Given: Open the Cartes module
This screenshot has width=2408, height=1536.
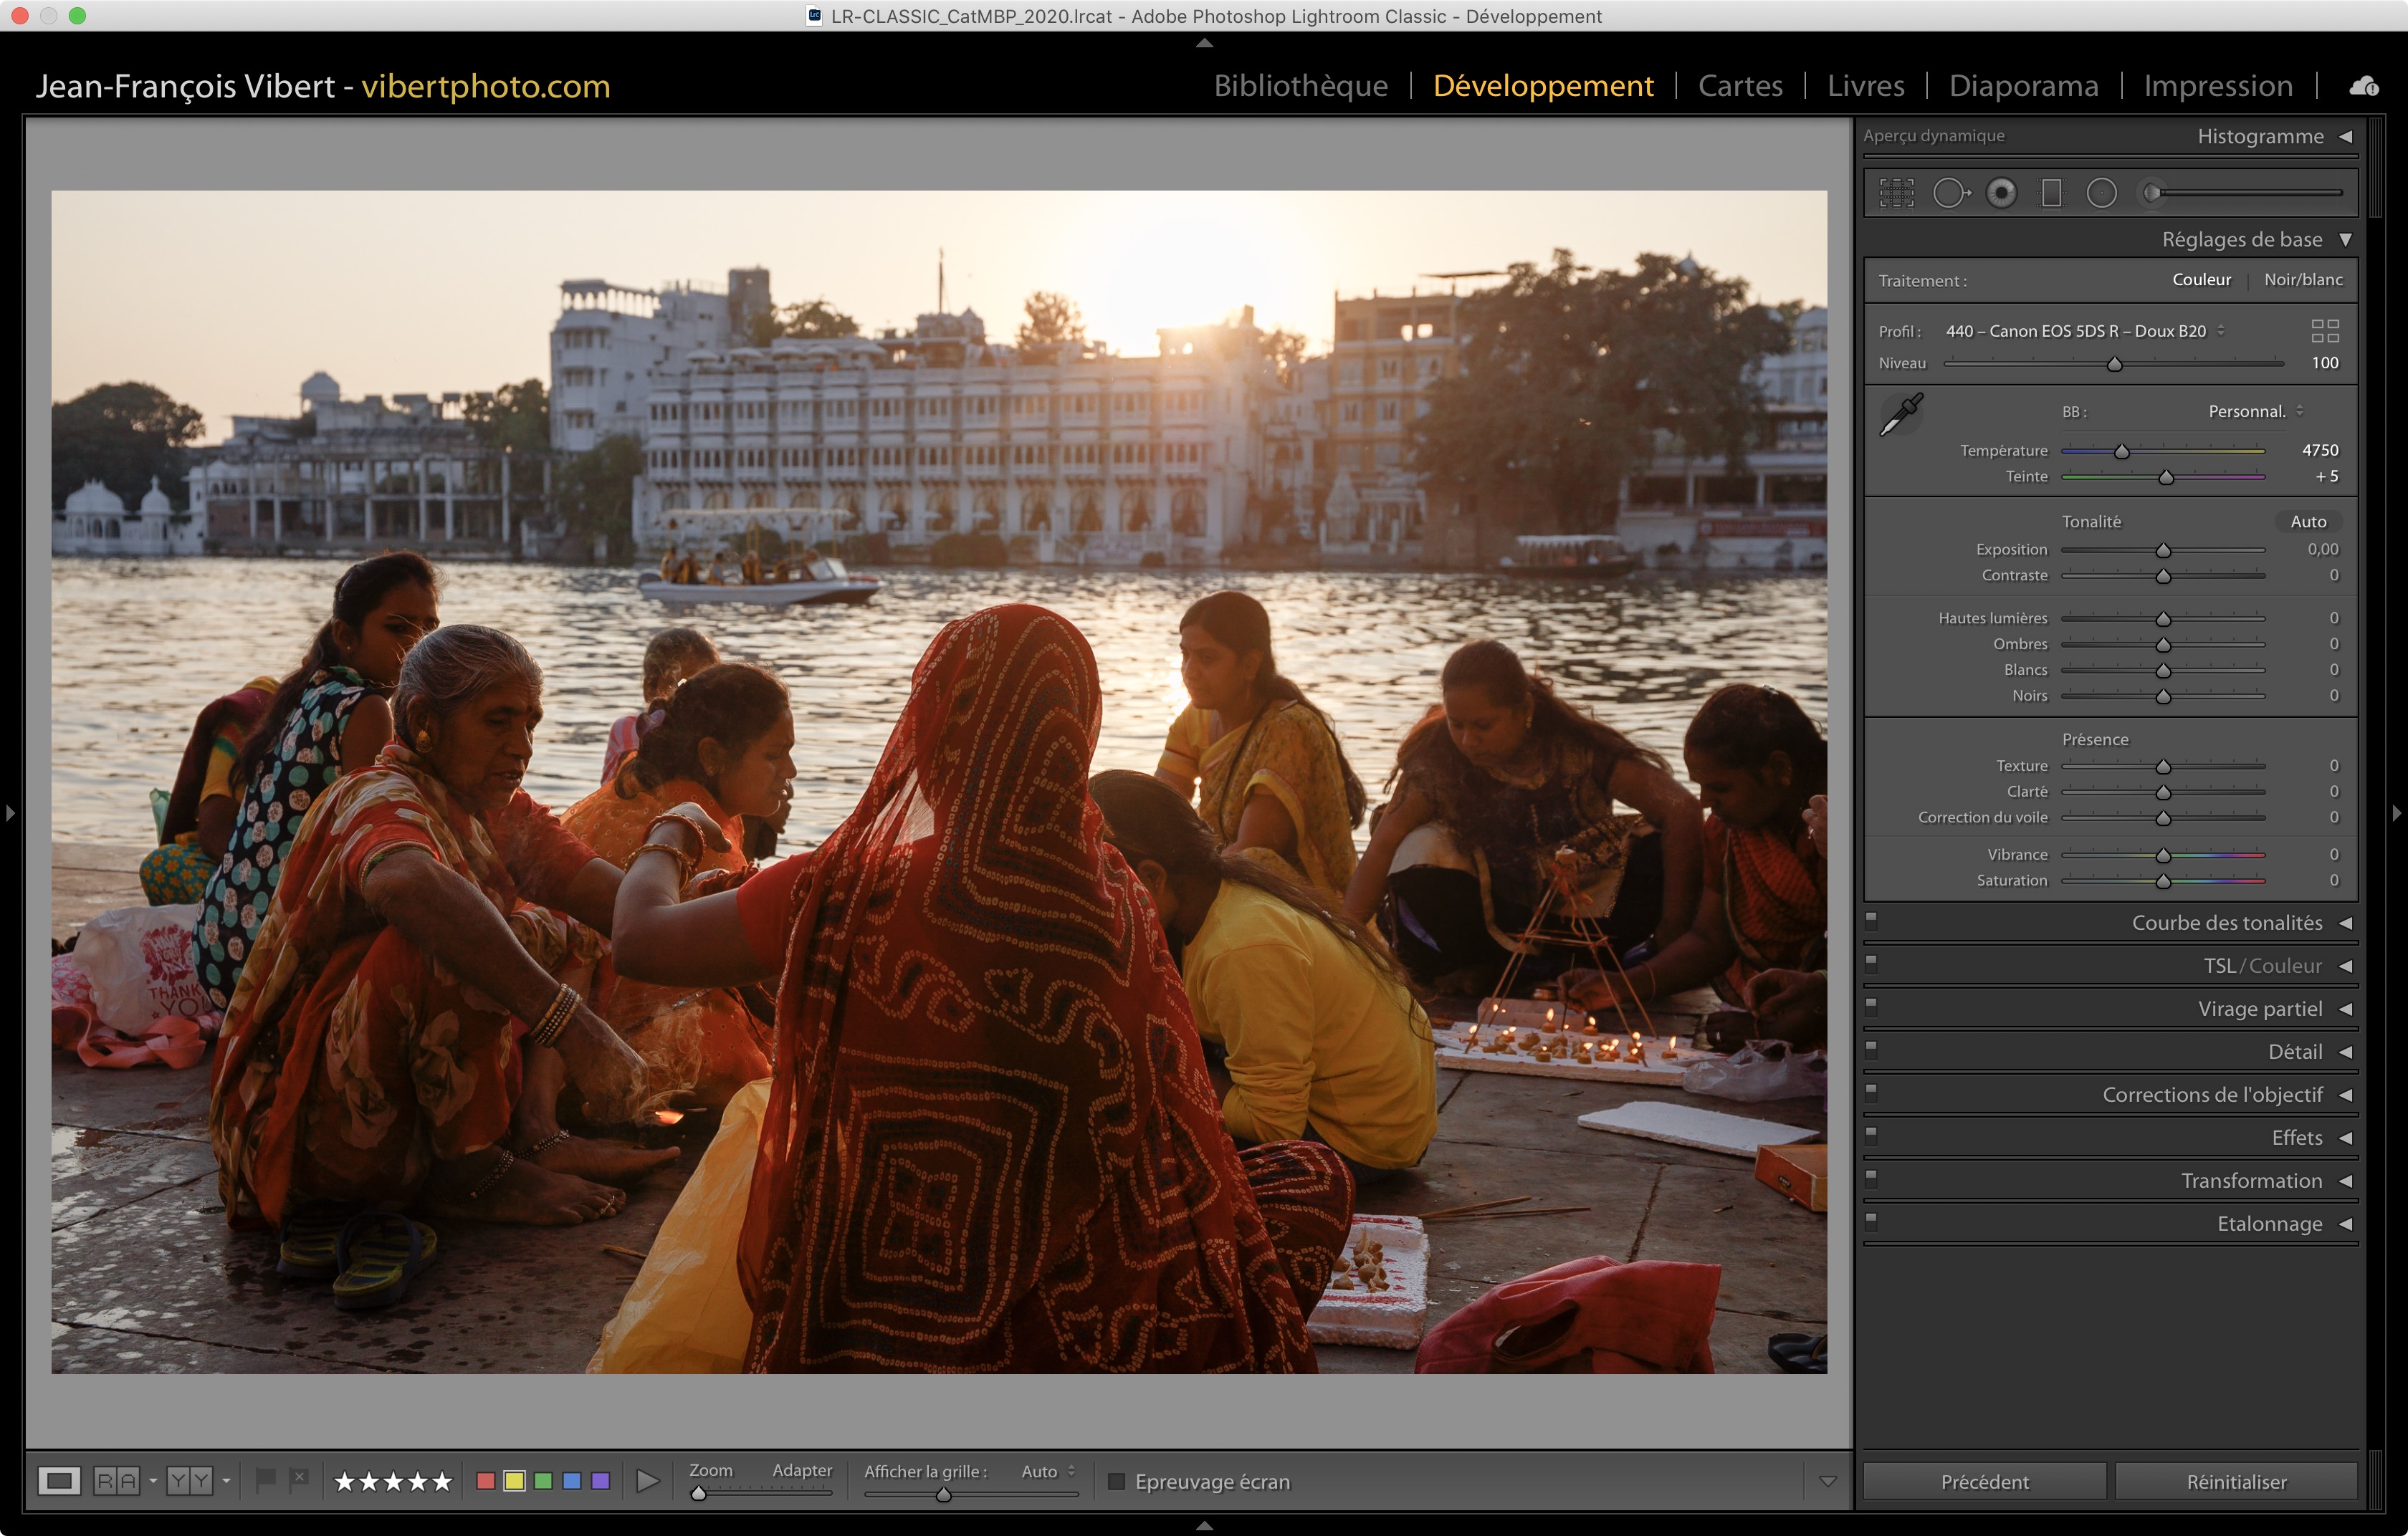Looking at the screenshot, I should point(1740,86).
